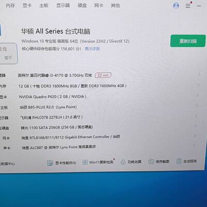Select the 镁光 1100 SATA 256GB text

click(57, 127)
